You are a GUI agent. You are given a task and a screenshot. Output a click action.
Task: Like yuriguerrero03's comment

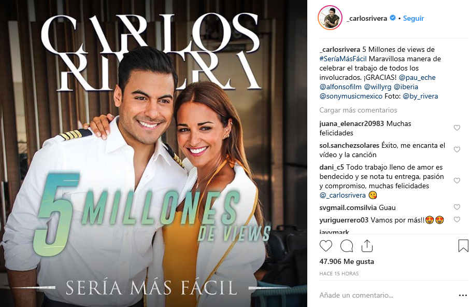[x=457, y=219]
